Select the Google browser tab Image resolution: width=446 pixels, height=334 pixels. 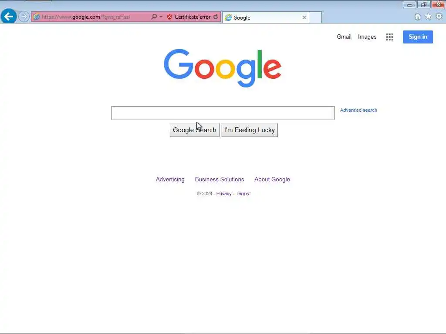[265, 17]
